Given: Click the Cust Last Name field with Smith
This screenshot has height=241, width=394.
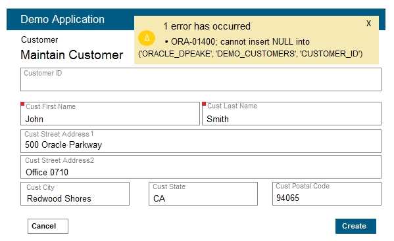Looking at the screenshot, I should (292, 114).
